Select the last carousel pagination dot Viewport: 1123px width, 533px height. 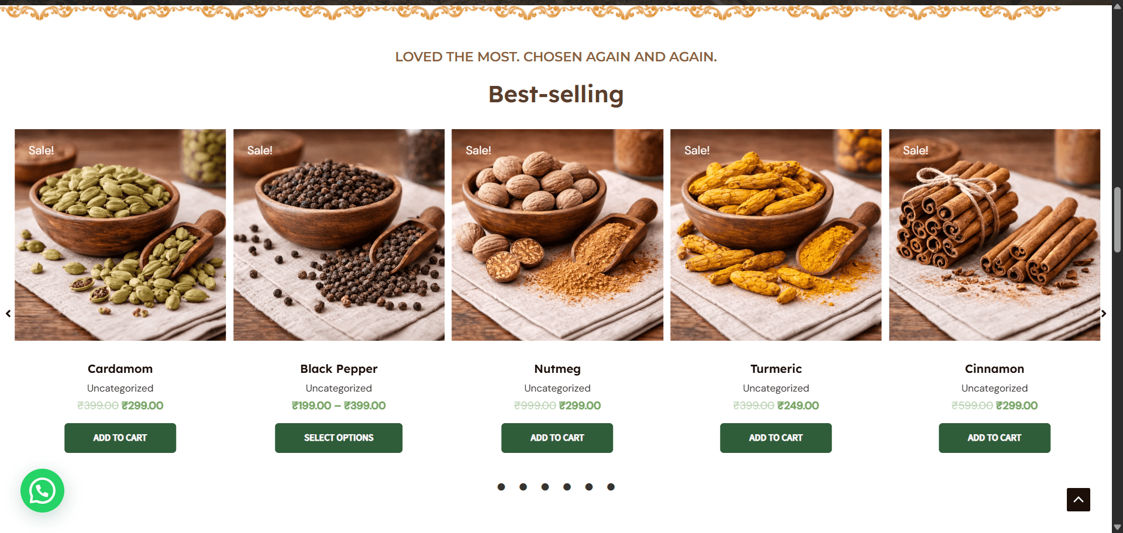pyautogui.click(x=611, y=487)
